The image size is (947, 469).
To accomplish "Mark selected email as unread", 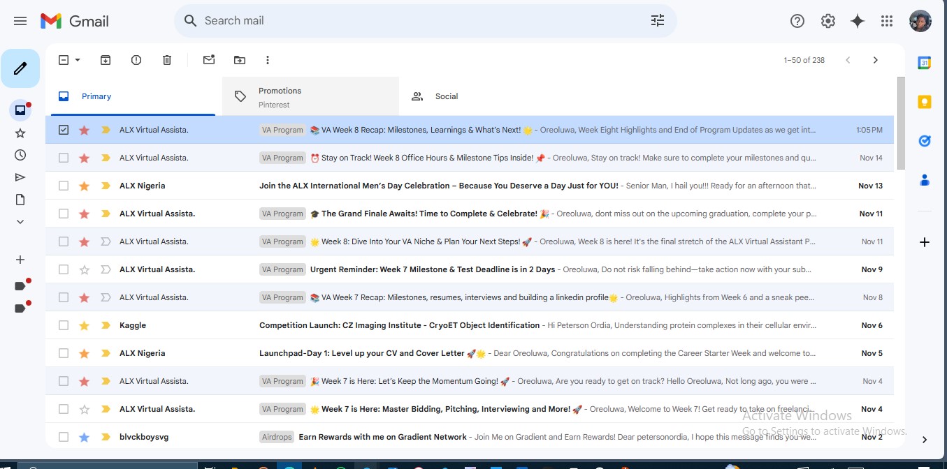I will pyautogui.click(x=208, y=60).
